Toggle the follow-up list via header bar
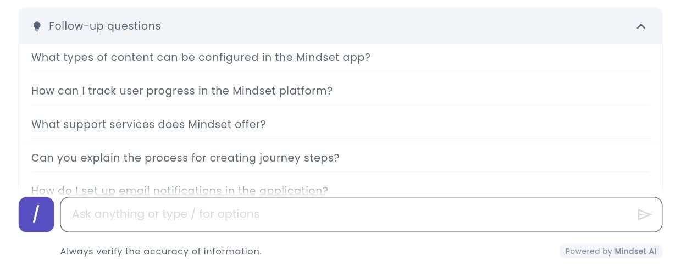The width and height of the screenshot is (681, 266). (340, 26)
